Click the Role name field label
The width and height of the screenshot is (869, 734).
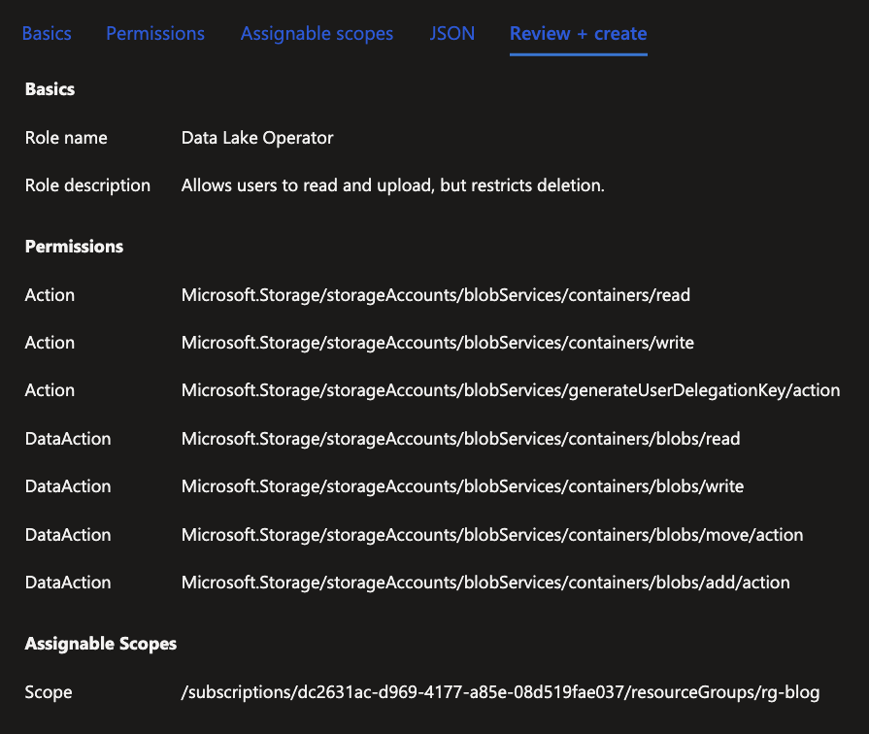click(66, 138)
